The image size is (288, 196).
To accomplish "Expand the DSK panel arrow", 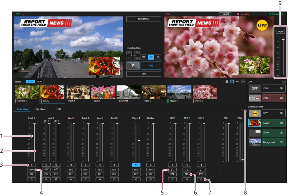I will coord(284,82).
